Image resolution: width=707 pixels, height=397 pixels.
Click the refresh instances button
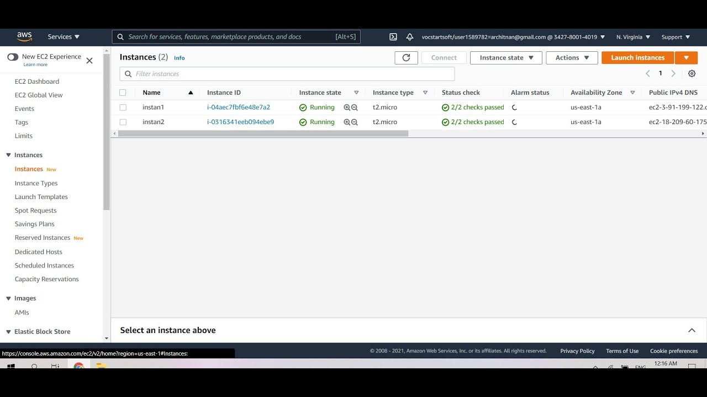(x=406, y=57)
